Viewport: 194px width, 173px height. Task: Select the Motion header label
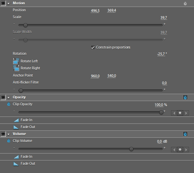(x=19, y=3)
